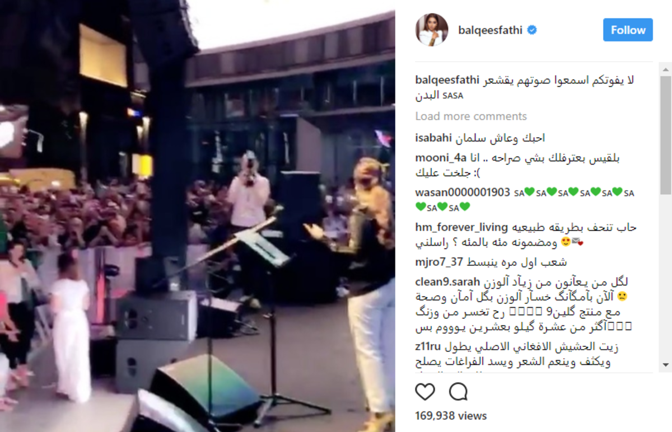Open the balqeesfathi profile picture
Screen dimensions: 672x432
pyautogui.click(x=432, y=30)
